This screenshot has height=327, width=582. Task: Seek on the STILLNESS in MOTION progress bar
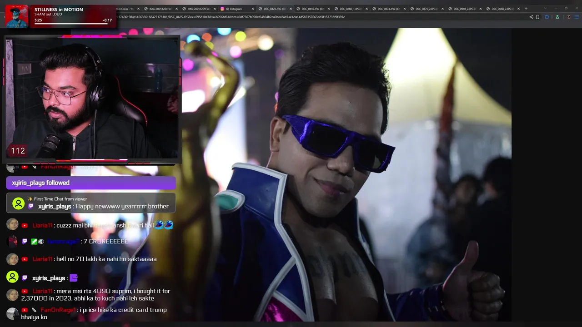[73, 24]
